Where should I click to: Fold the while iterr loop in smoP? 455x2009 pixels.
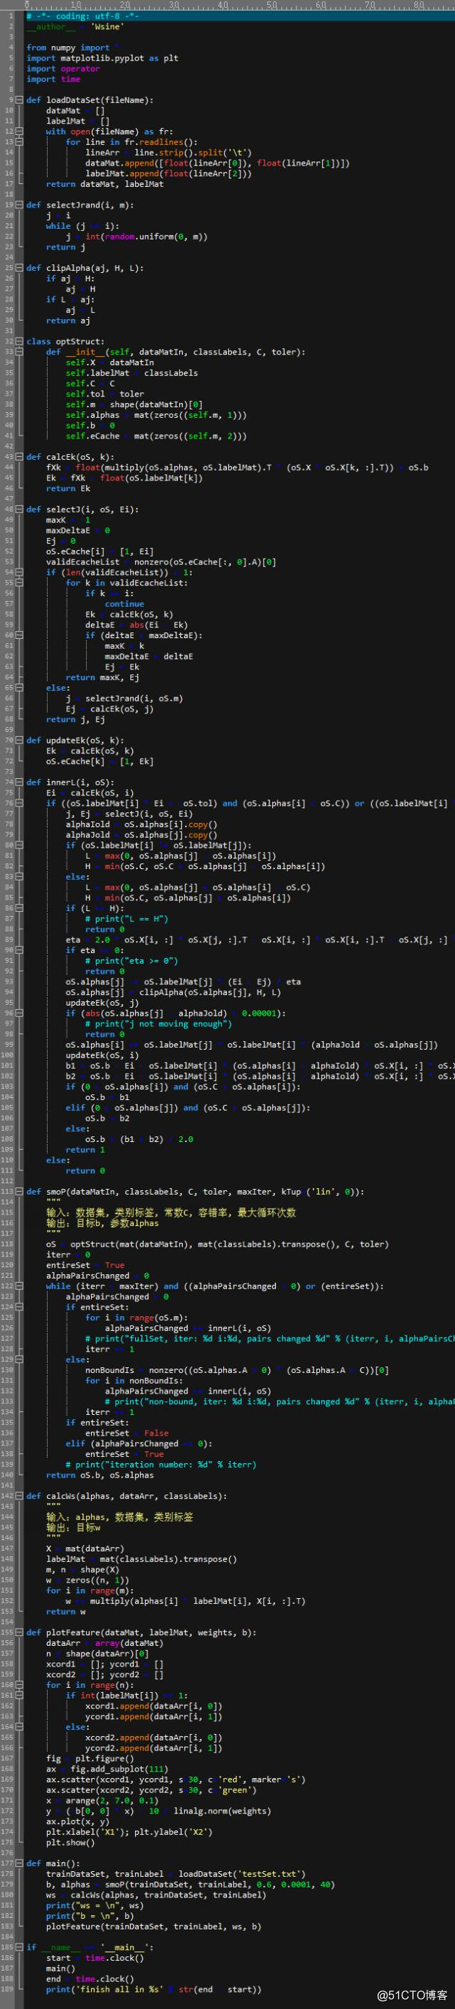19,1286
